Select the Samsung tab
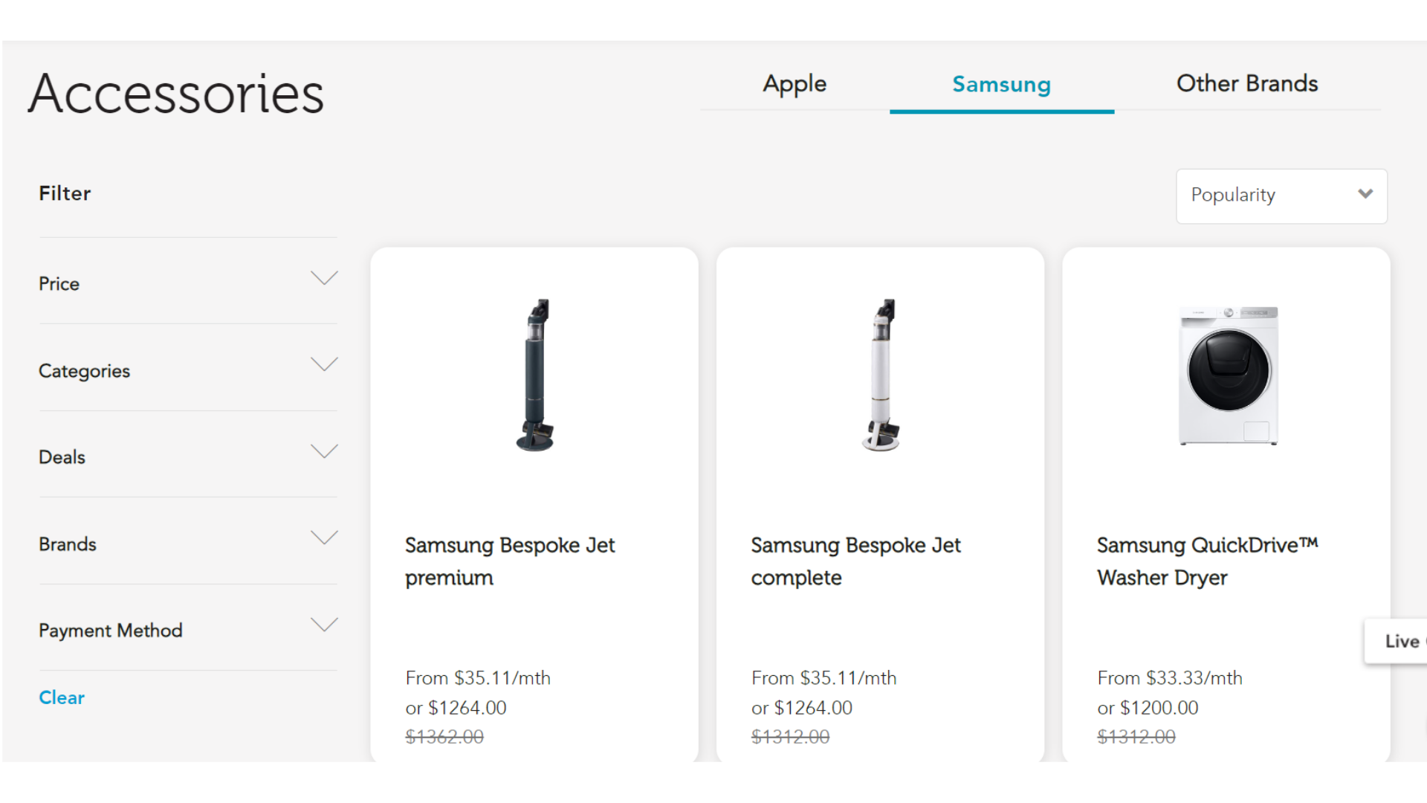Screen dimensions: 1427x803 [x=1001, y=85]
